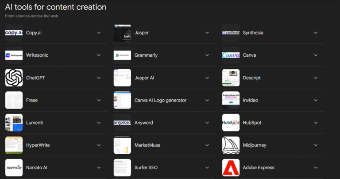Click the MarketMuse thumbnail image
The width and height of the screenshot is (340, 179).
click(122, 145)
